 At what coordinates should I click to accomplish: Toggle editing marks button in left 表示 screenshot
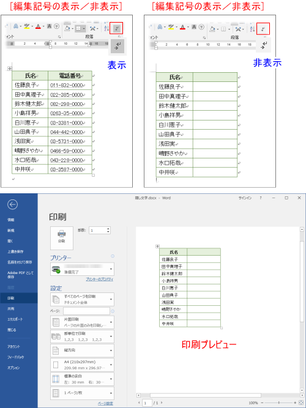coord(116,28)
